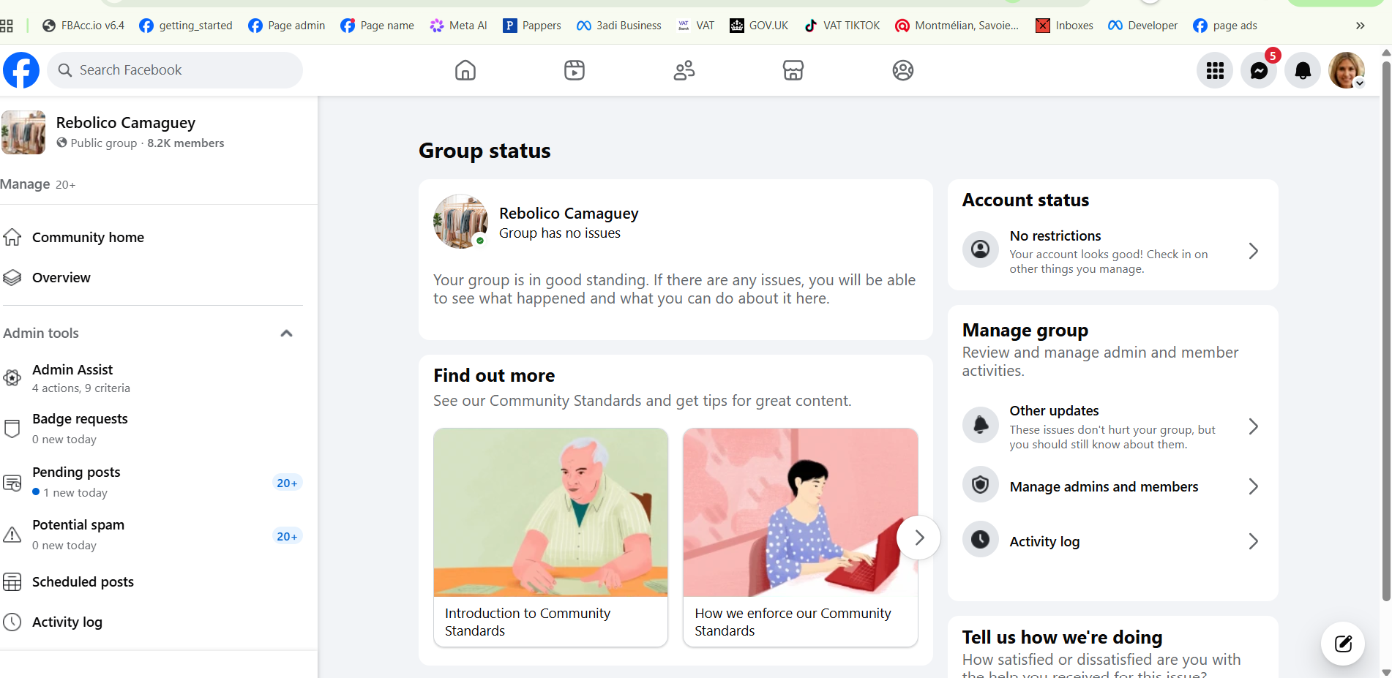Open Activity log in Manage group panel
Screen dimensions: 1392x678
(x=1112, y=541)
